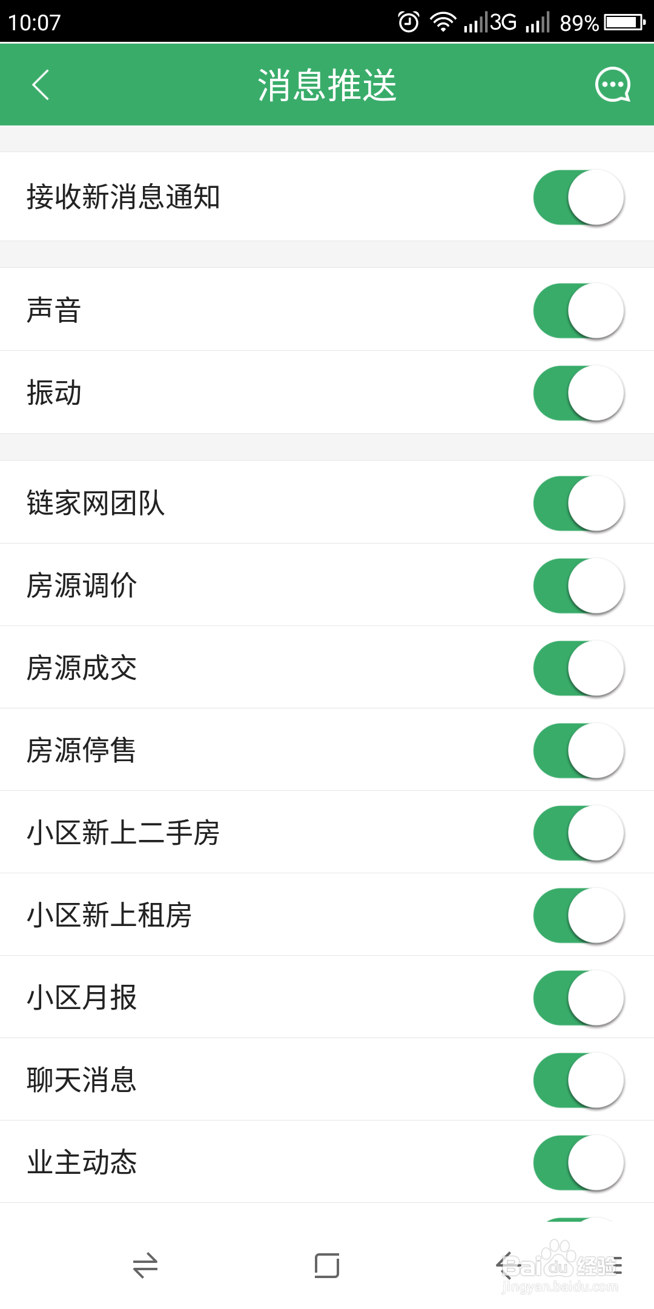Tap the system back navigation icon
This screenshot has width=654, height=1309.
[509, 1265]
